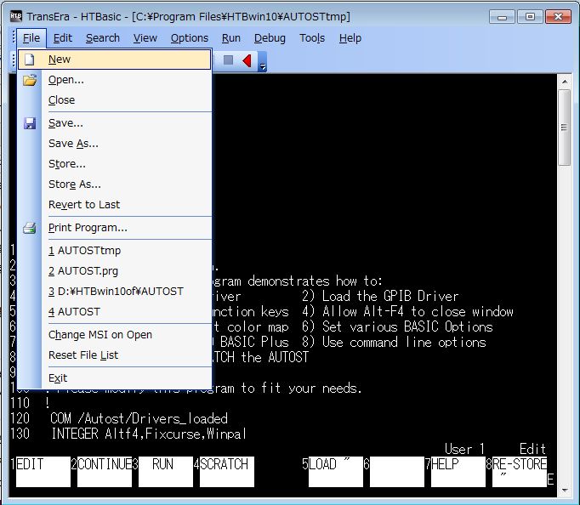Screen dimensions: 580x505
Task: Click the 3 RUN softkey
Action: [x=166, y=471]
